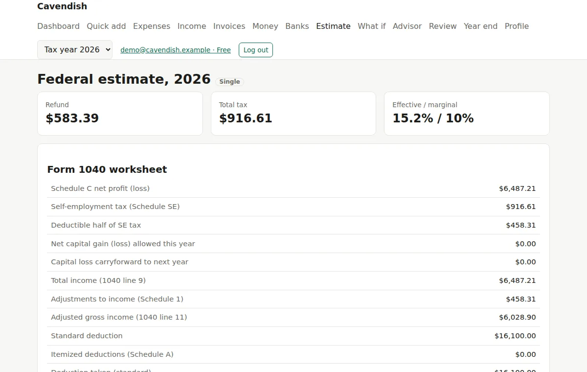Click Net capital gain (loss) allowed row
The image size is (587, 372).
[x=293, y=244]
